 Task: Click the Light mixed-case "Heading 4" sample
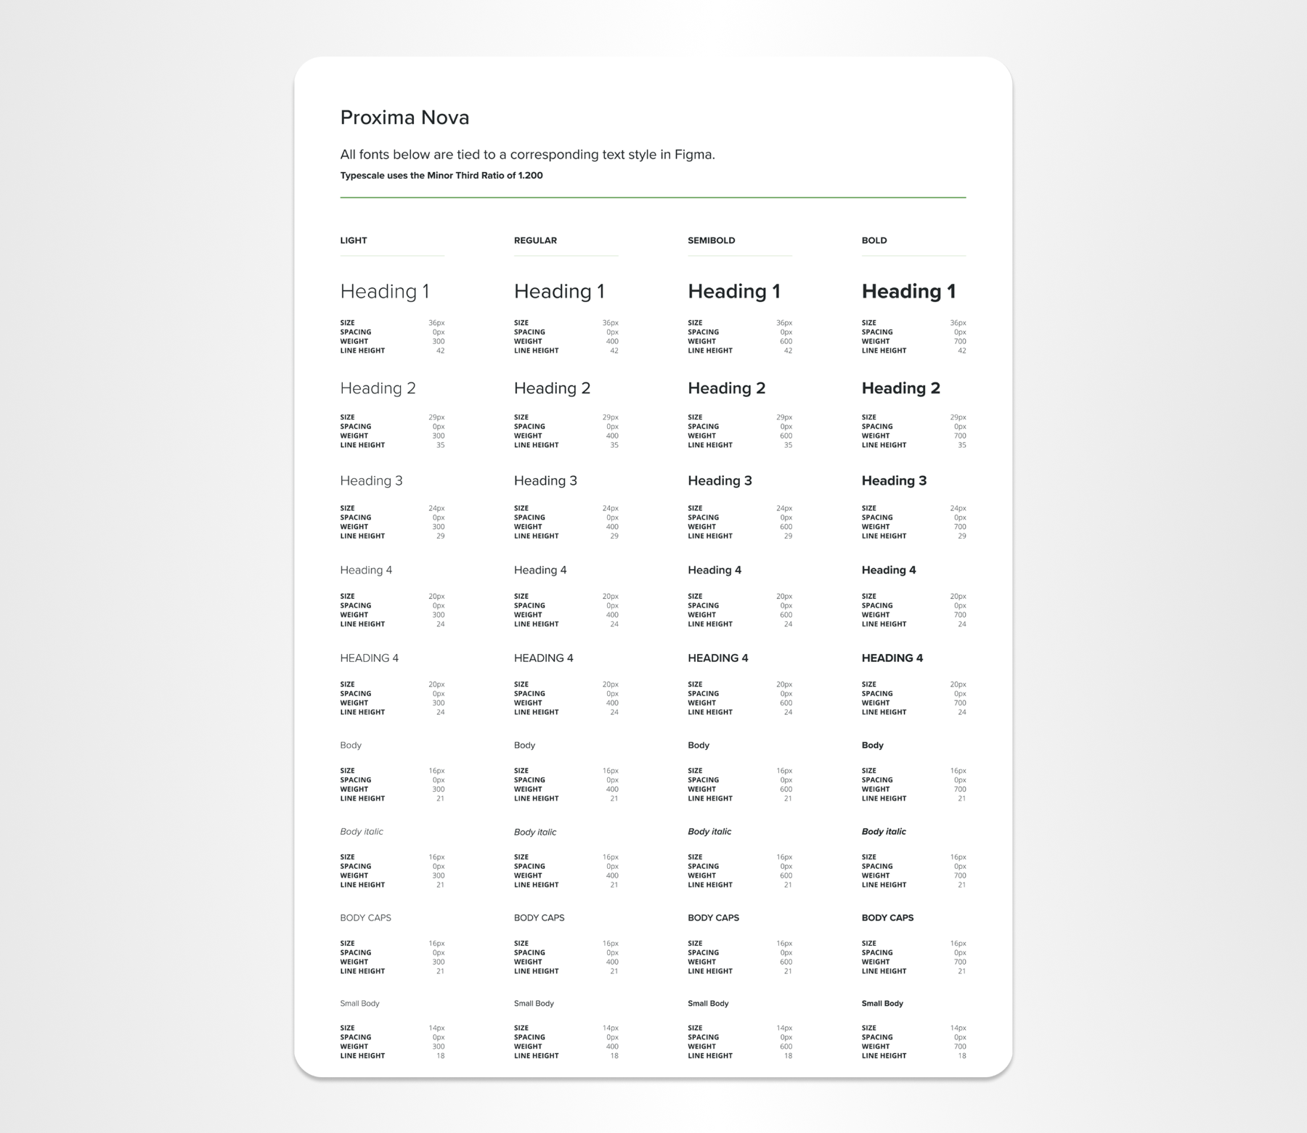point(366,570)
